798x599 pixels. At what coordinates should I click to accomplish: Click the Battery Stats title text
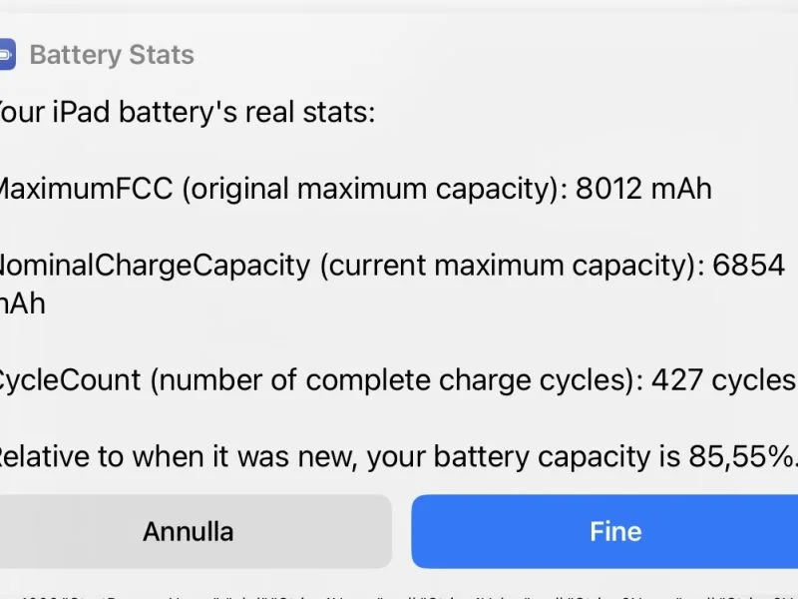point(113,55)
